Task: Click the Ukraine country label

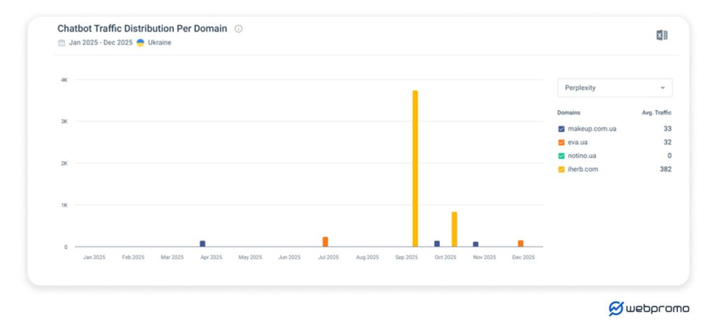Action: [160, 43]
